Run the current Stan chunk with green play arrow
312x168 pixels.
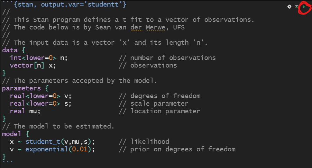(304, 7)
